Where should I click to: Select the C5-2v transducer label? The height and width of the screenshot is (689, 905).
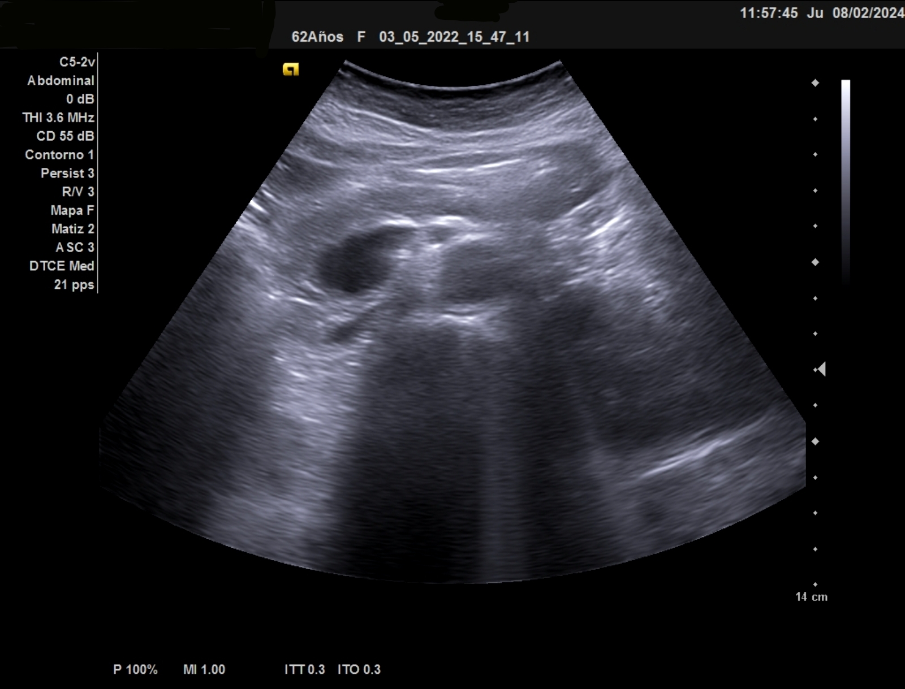(77, 62)
